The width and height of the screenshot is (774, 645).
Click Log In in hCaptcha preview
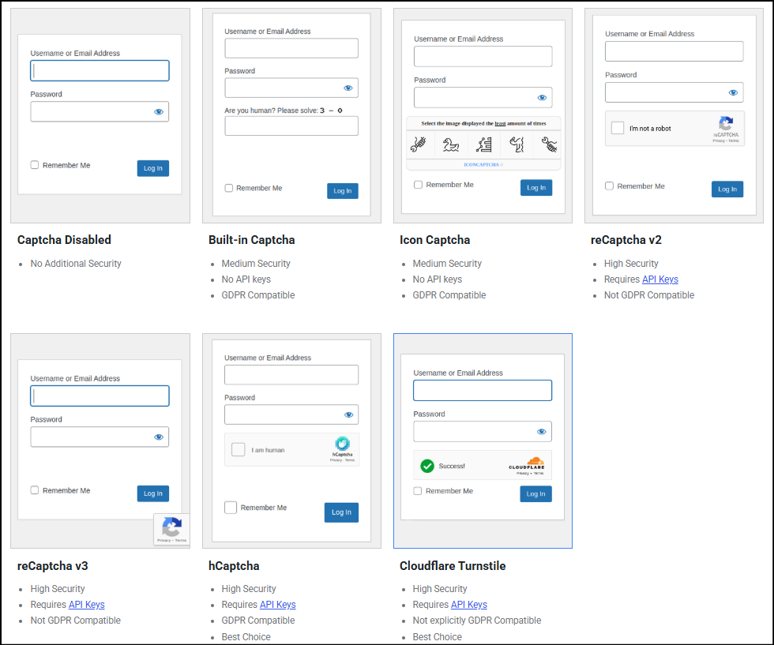(341, 512)
